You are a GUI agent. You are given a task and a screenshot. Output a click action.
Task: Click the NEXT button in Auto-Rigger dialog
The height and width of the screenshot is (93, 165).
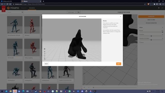coord(119,64)
